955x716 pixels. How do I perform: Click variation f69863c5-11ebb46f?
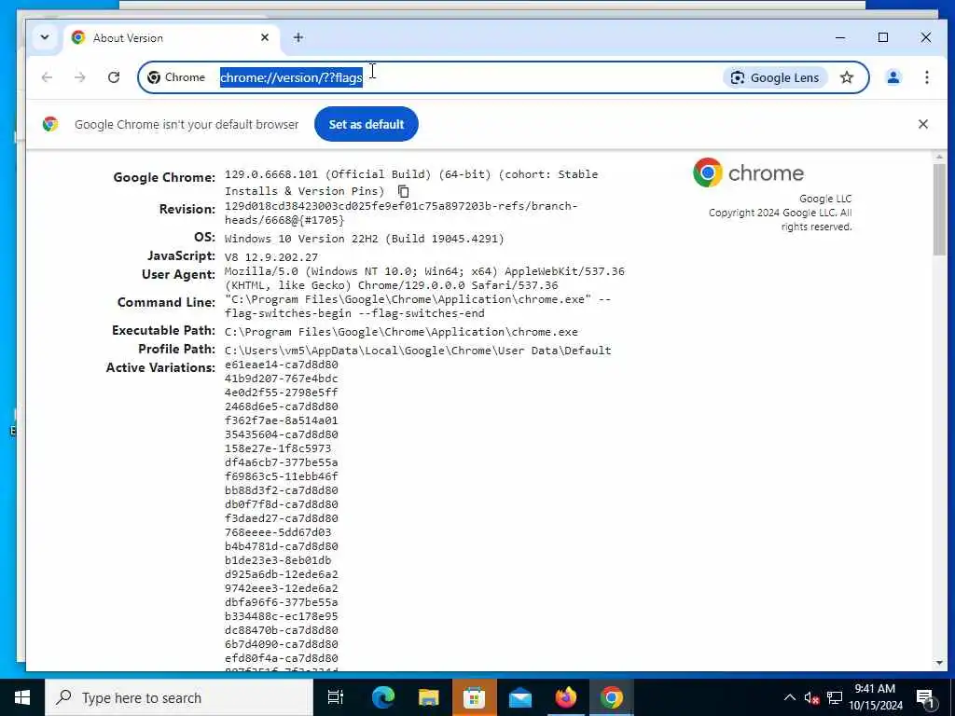click(282, 476)
